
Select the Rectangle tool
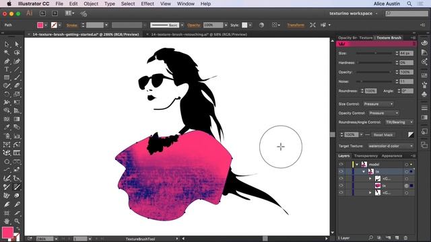coord(7,78)
